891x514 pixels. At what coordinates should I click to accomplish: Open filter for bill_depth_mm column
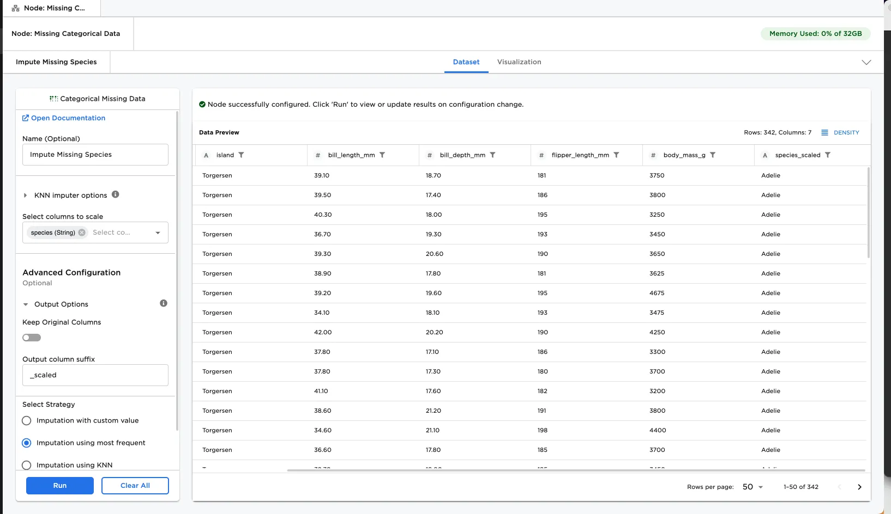(492, 155)
